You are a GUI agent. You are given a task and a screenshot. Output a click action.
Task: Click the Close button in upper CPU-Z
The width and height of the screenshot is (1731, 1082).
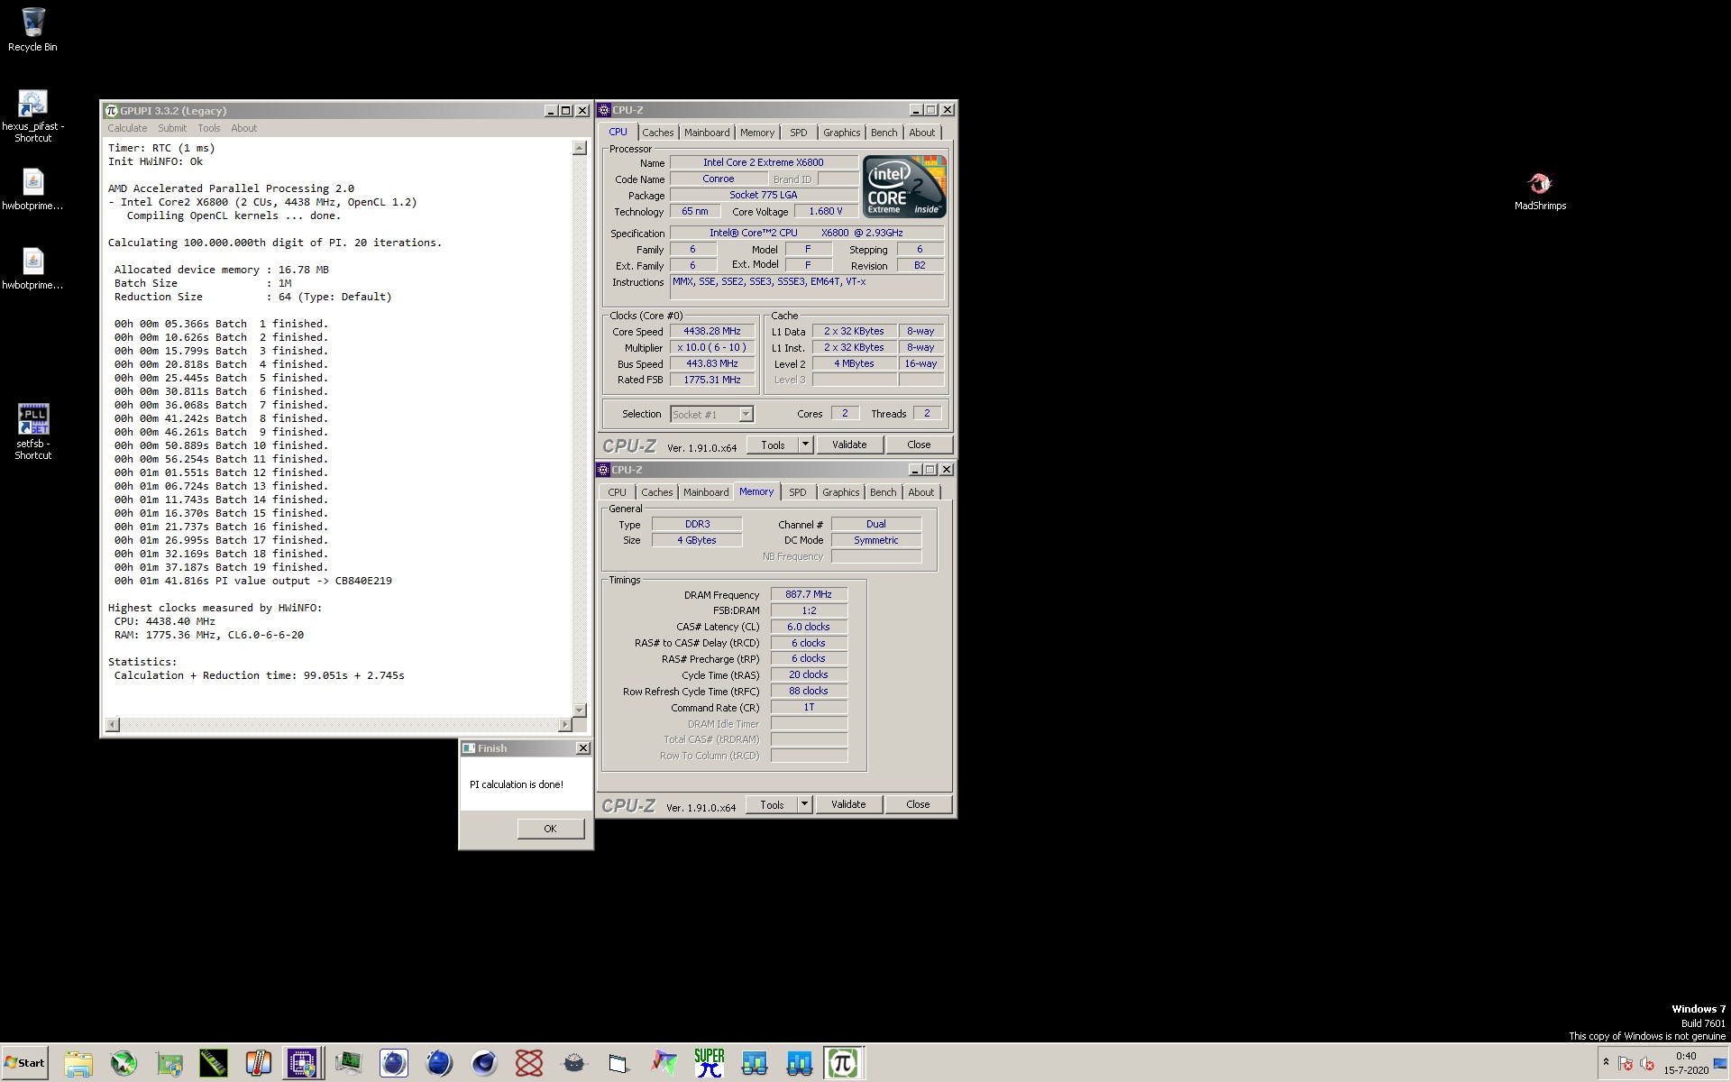[919, 445]
